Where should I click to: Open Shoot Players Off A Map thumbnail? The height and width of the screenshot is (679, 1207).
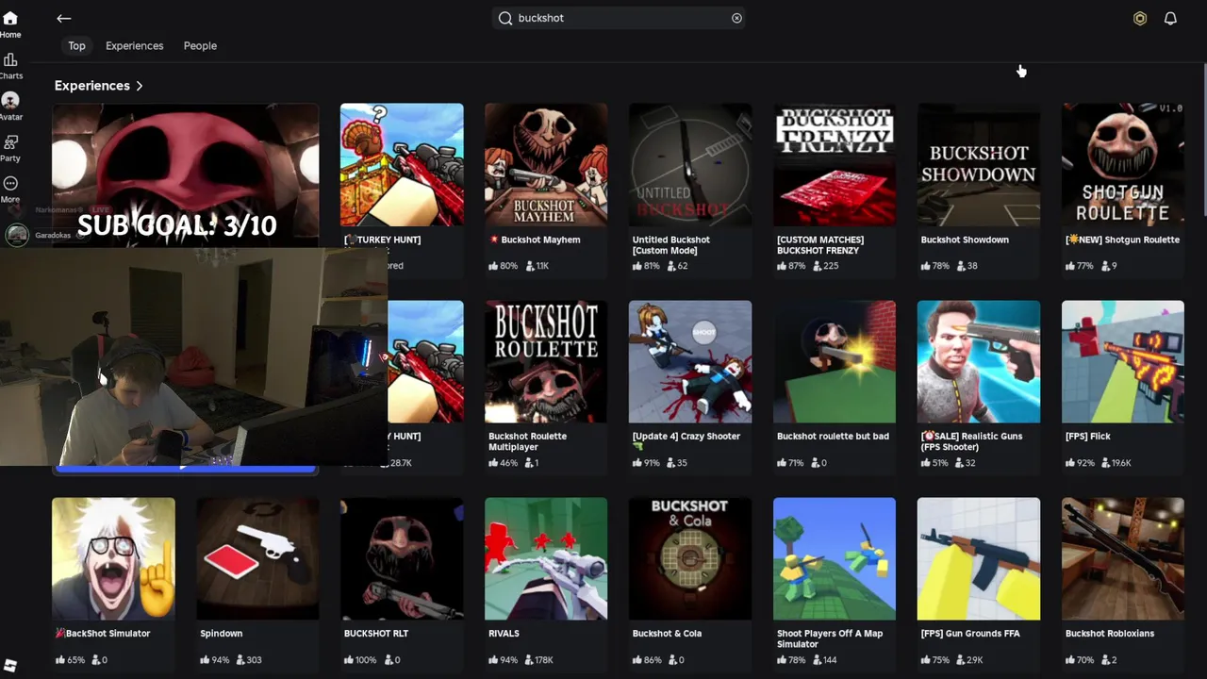tap(835, 559)
